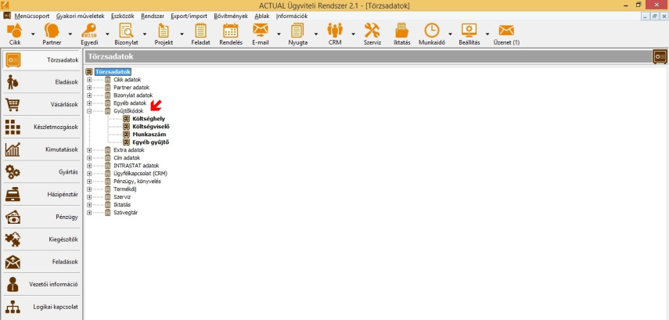The height and width of the screenshot is (320, 669).
Task: Select the Költséghely tree item
Action: (x=149, y=119)
